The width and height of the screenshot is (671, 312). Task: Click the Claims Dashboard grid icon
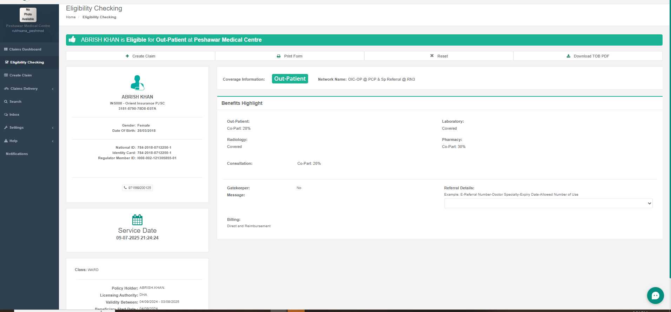(x=6, y=49)
